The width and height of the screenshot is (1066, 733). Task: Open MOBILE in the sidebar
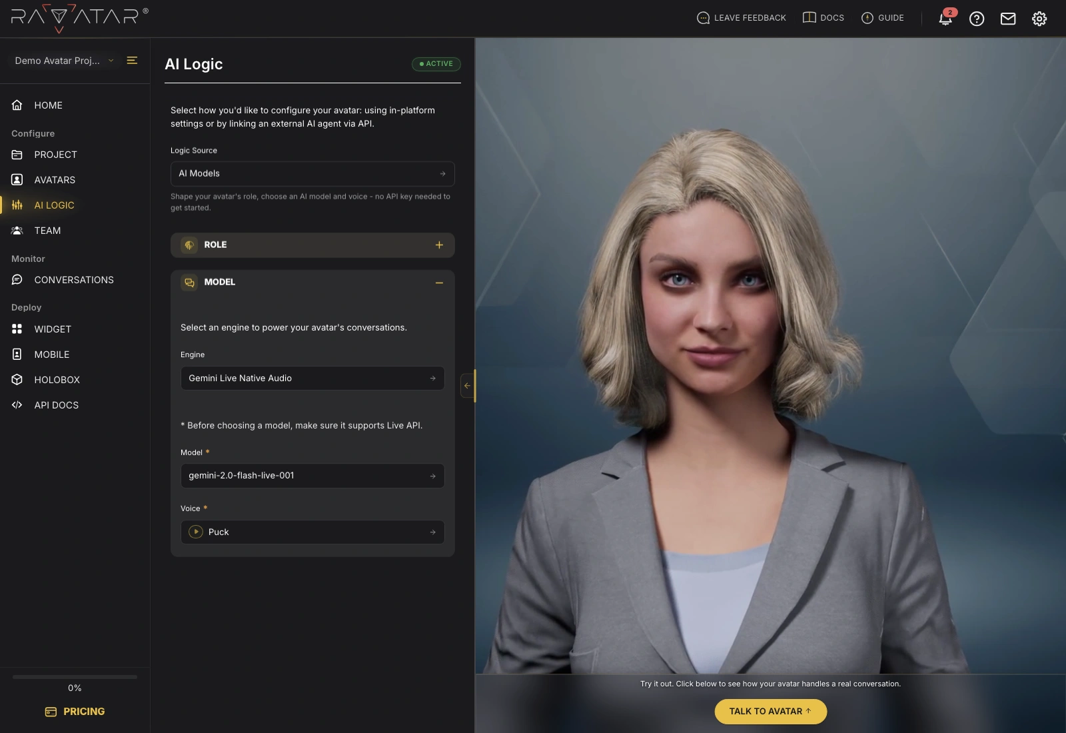point(52,355)
